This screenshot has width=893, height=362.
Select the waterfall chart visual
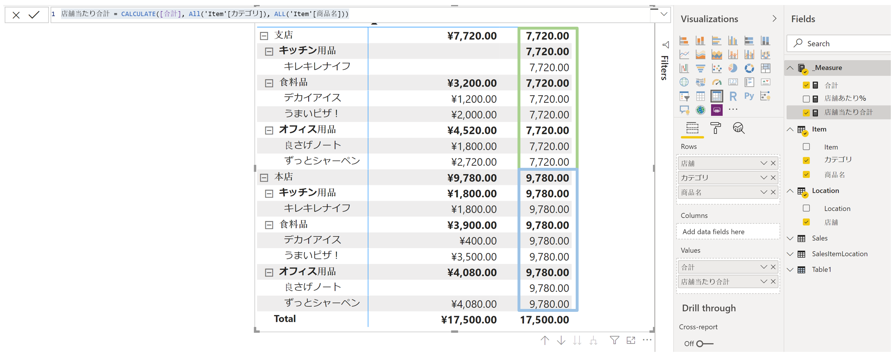[684, 68]
